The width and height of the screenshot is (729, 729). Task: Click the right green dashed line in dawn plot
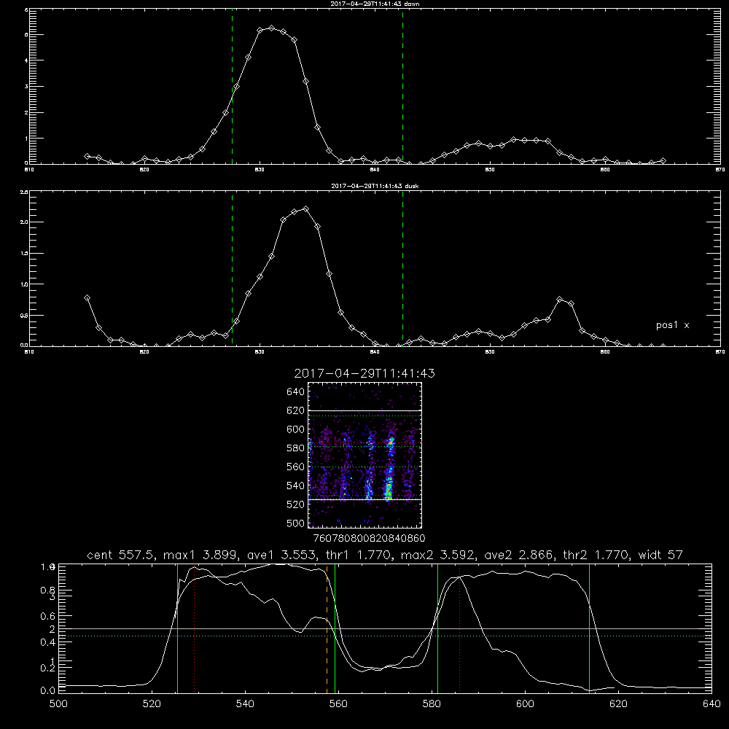(x=402, y=87)
